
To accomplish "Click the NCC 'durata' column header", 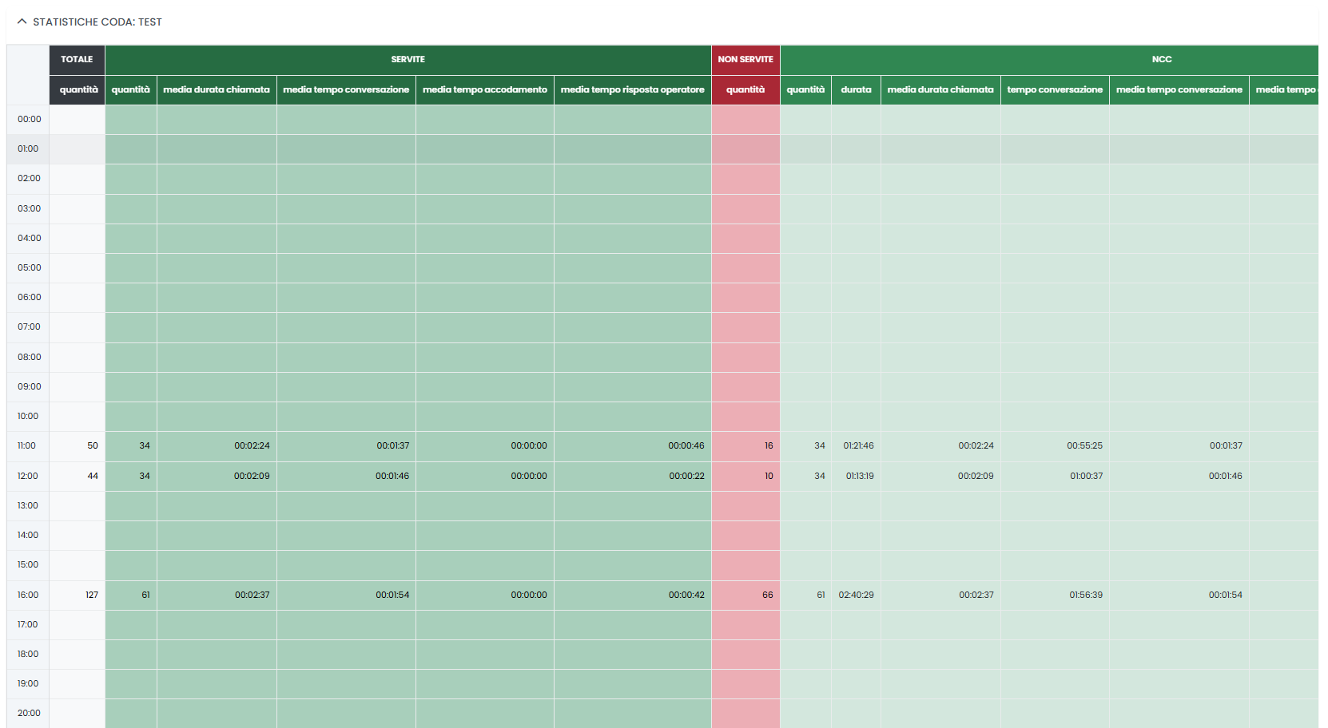I will click(856, 89).
